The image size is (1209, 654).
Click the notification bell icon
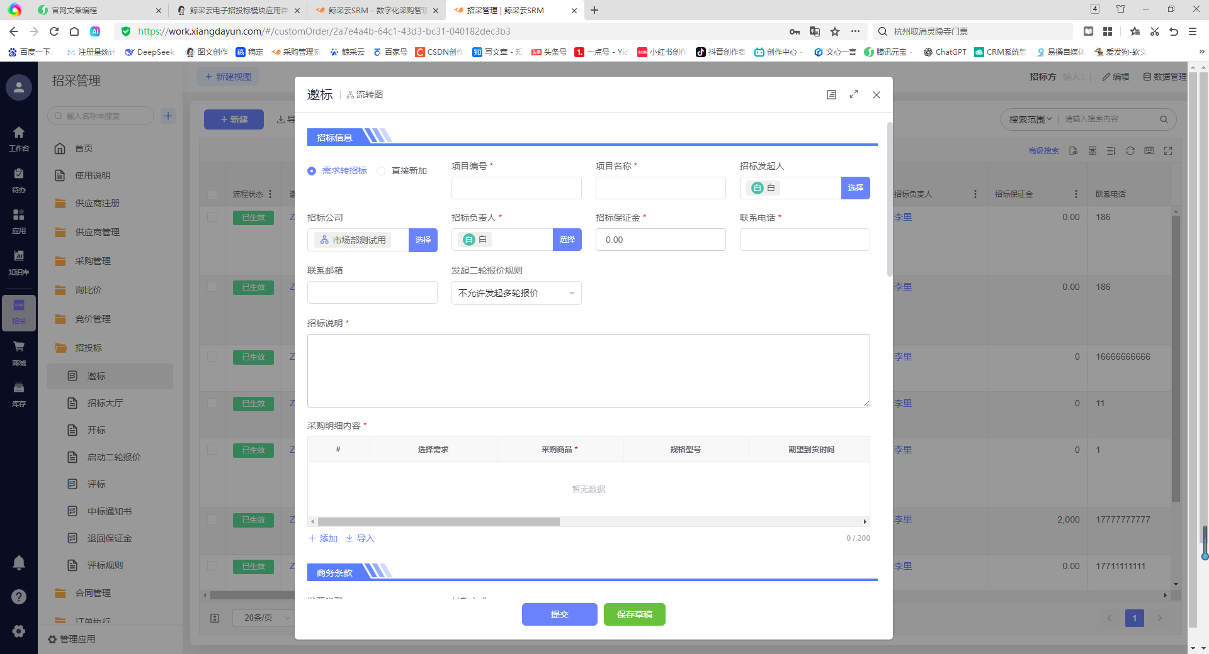[19, 563]
